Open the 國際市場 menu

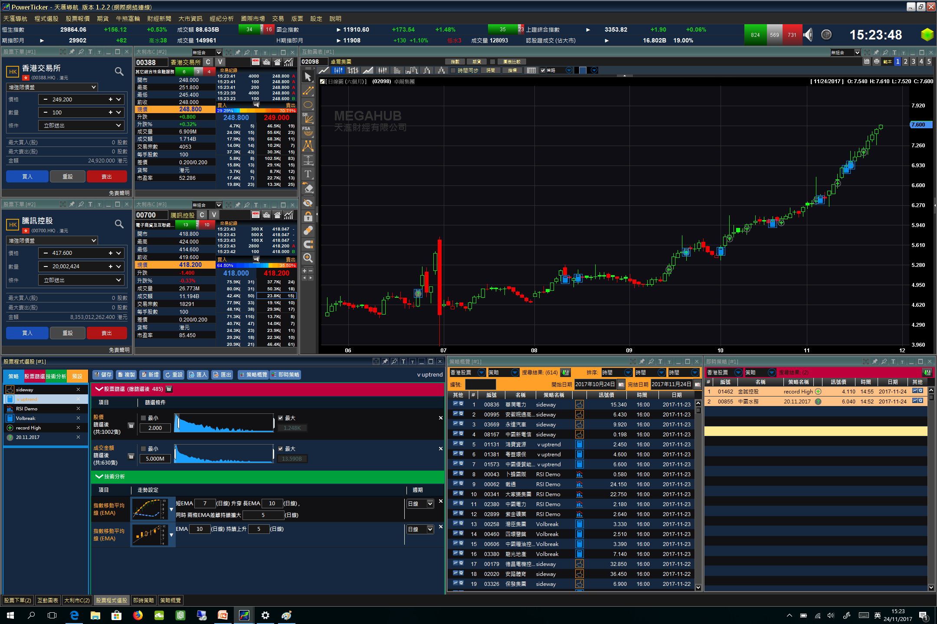coord(253,19)
